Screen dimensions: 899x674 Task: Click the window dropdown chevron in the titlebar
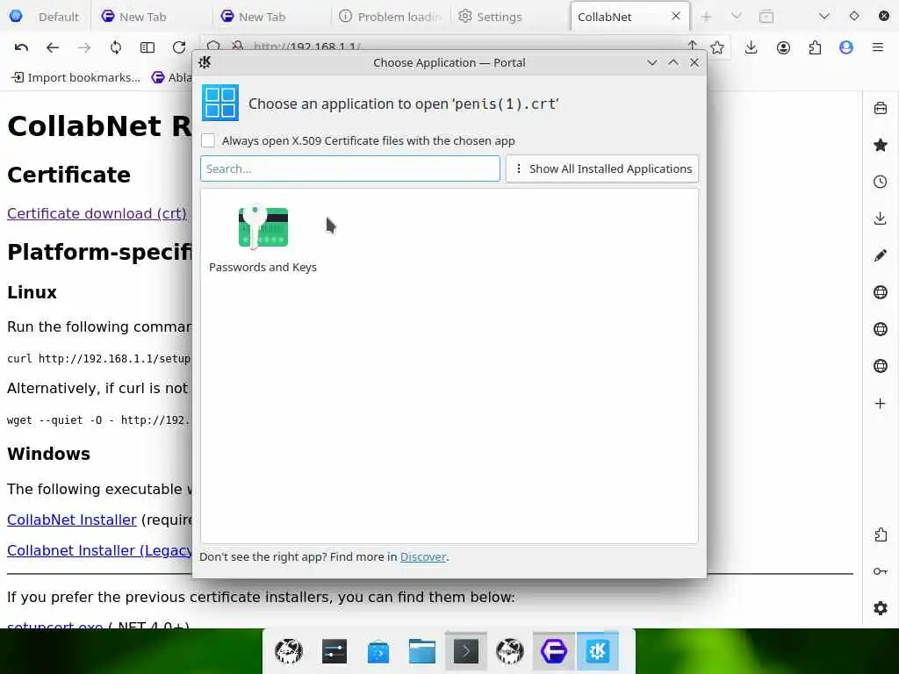click(x=823, y=16)
